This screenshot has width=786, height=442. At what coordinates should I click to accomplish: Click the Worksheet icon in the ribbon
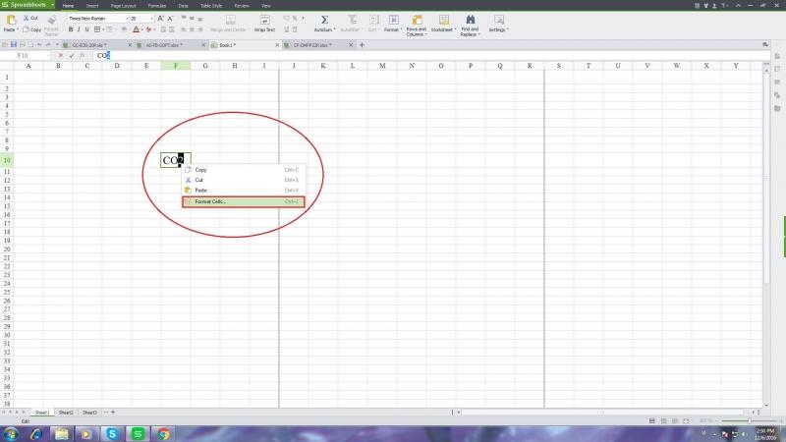pyautogui.click(x=443, y=19)
